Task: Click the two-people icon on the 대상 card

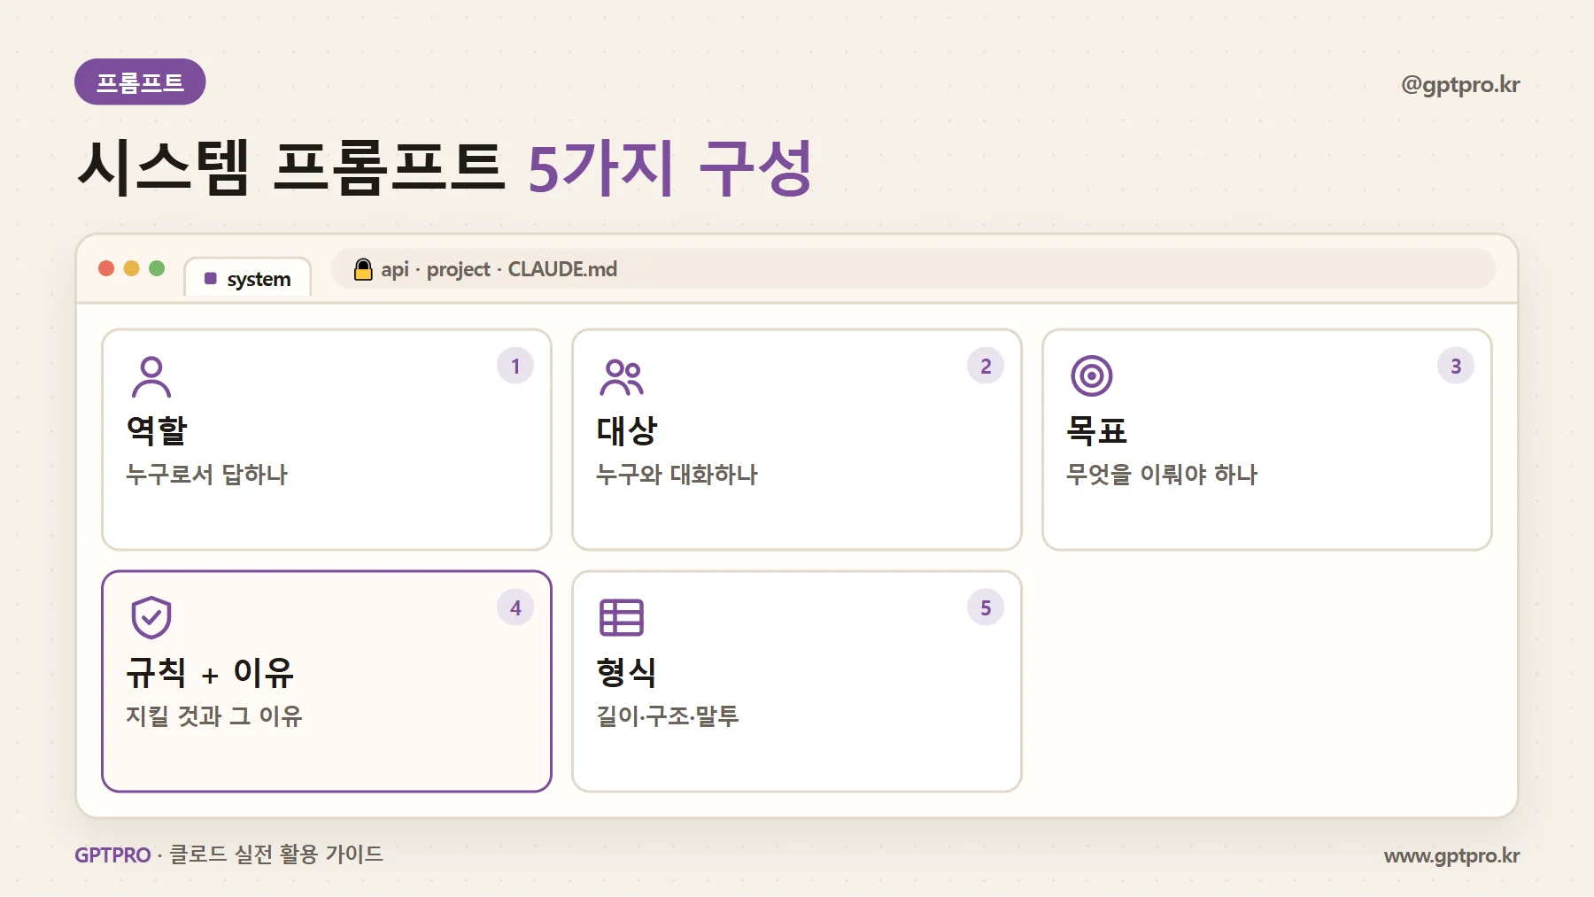Action: [622, 376]
